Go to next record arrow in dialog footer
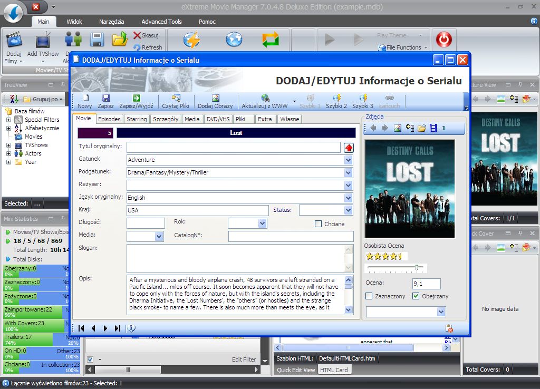 (x=105, y=328)
